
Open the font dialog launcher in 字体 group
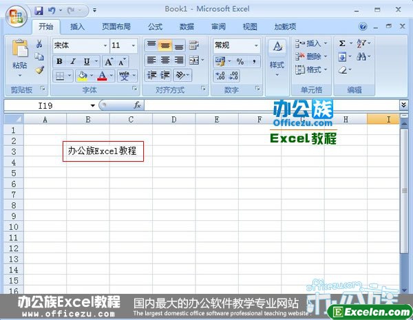(x=135, y=89)
